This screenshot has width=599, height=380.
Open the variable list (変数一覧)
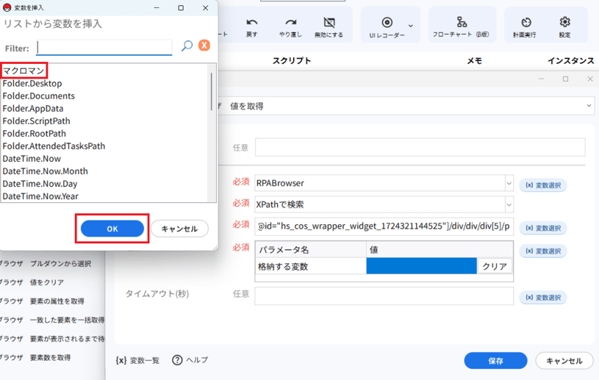pos(138,360)
